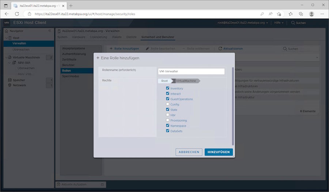329x192 pixels.
Task: Switch to Hardware tab
Action: [x=79, y=37]
